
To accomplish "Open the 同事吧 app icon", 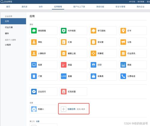I will point(94,54).
